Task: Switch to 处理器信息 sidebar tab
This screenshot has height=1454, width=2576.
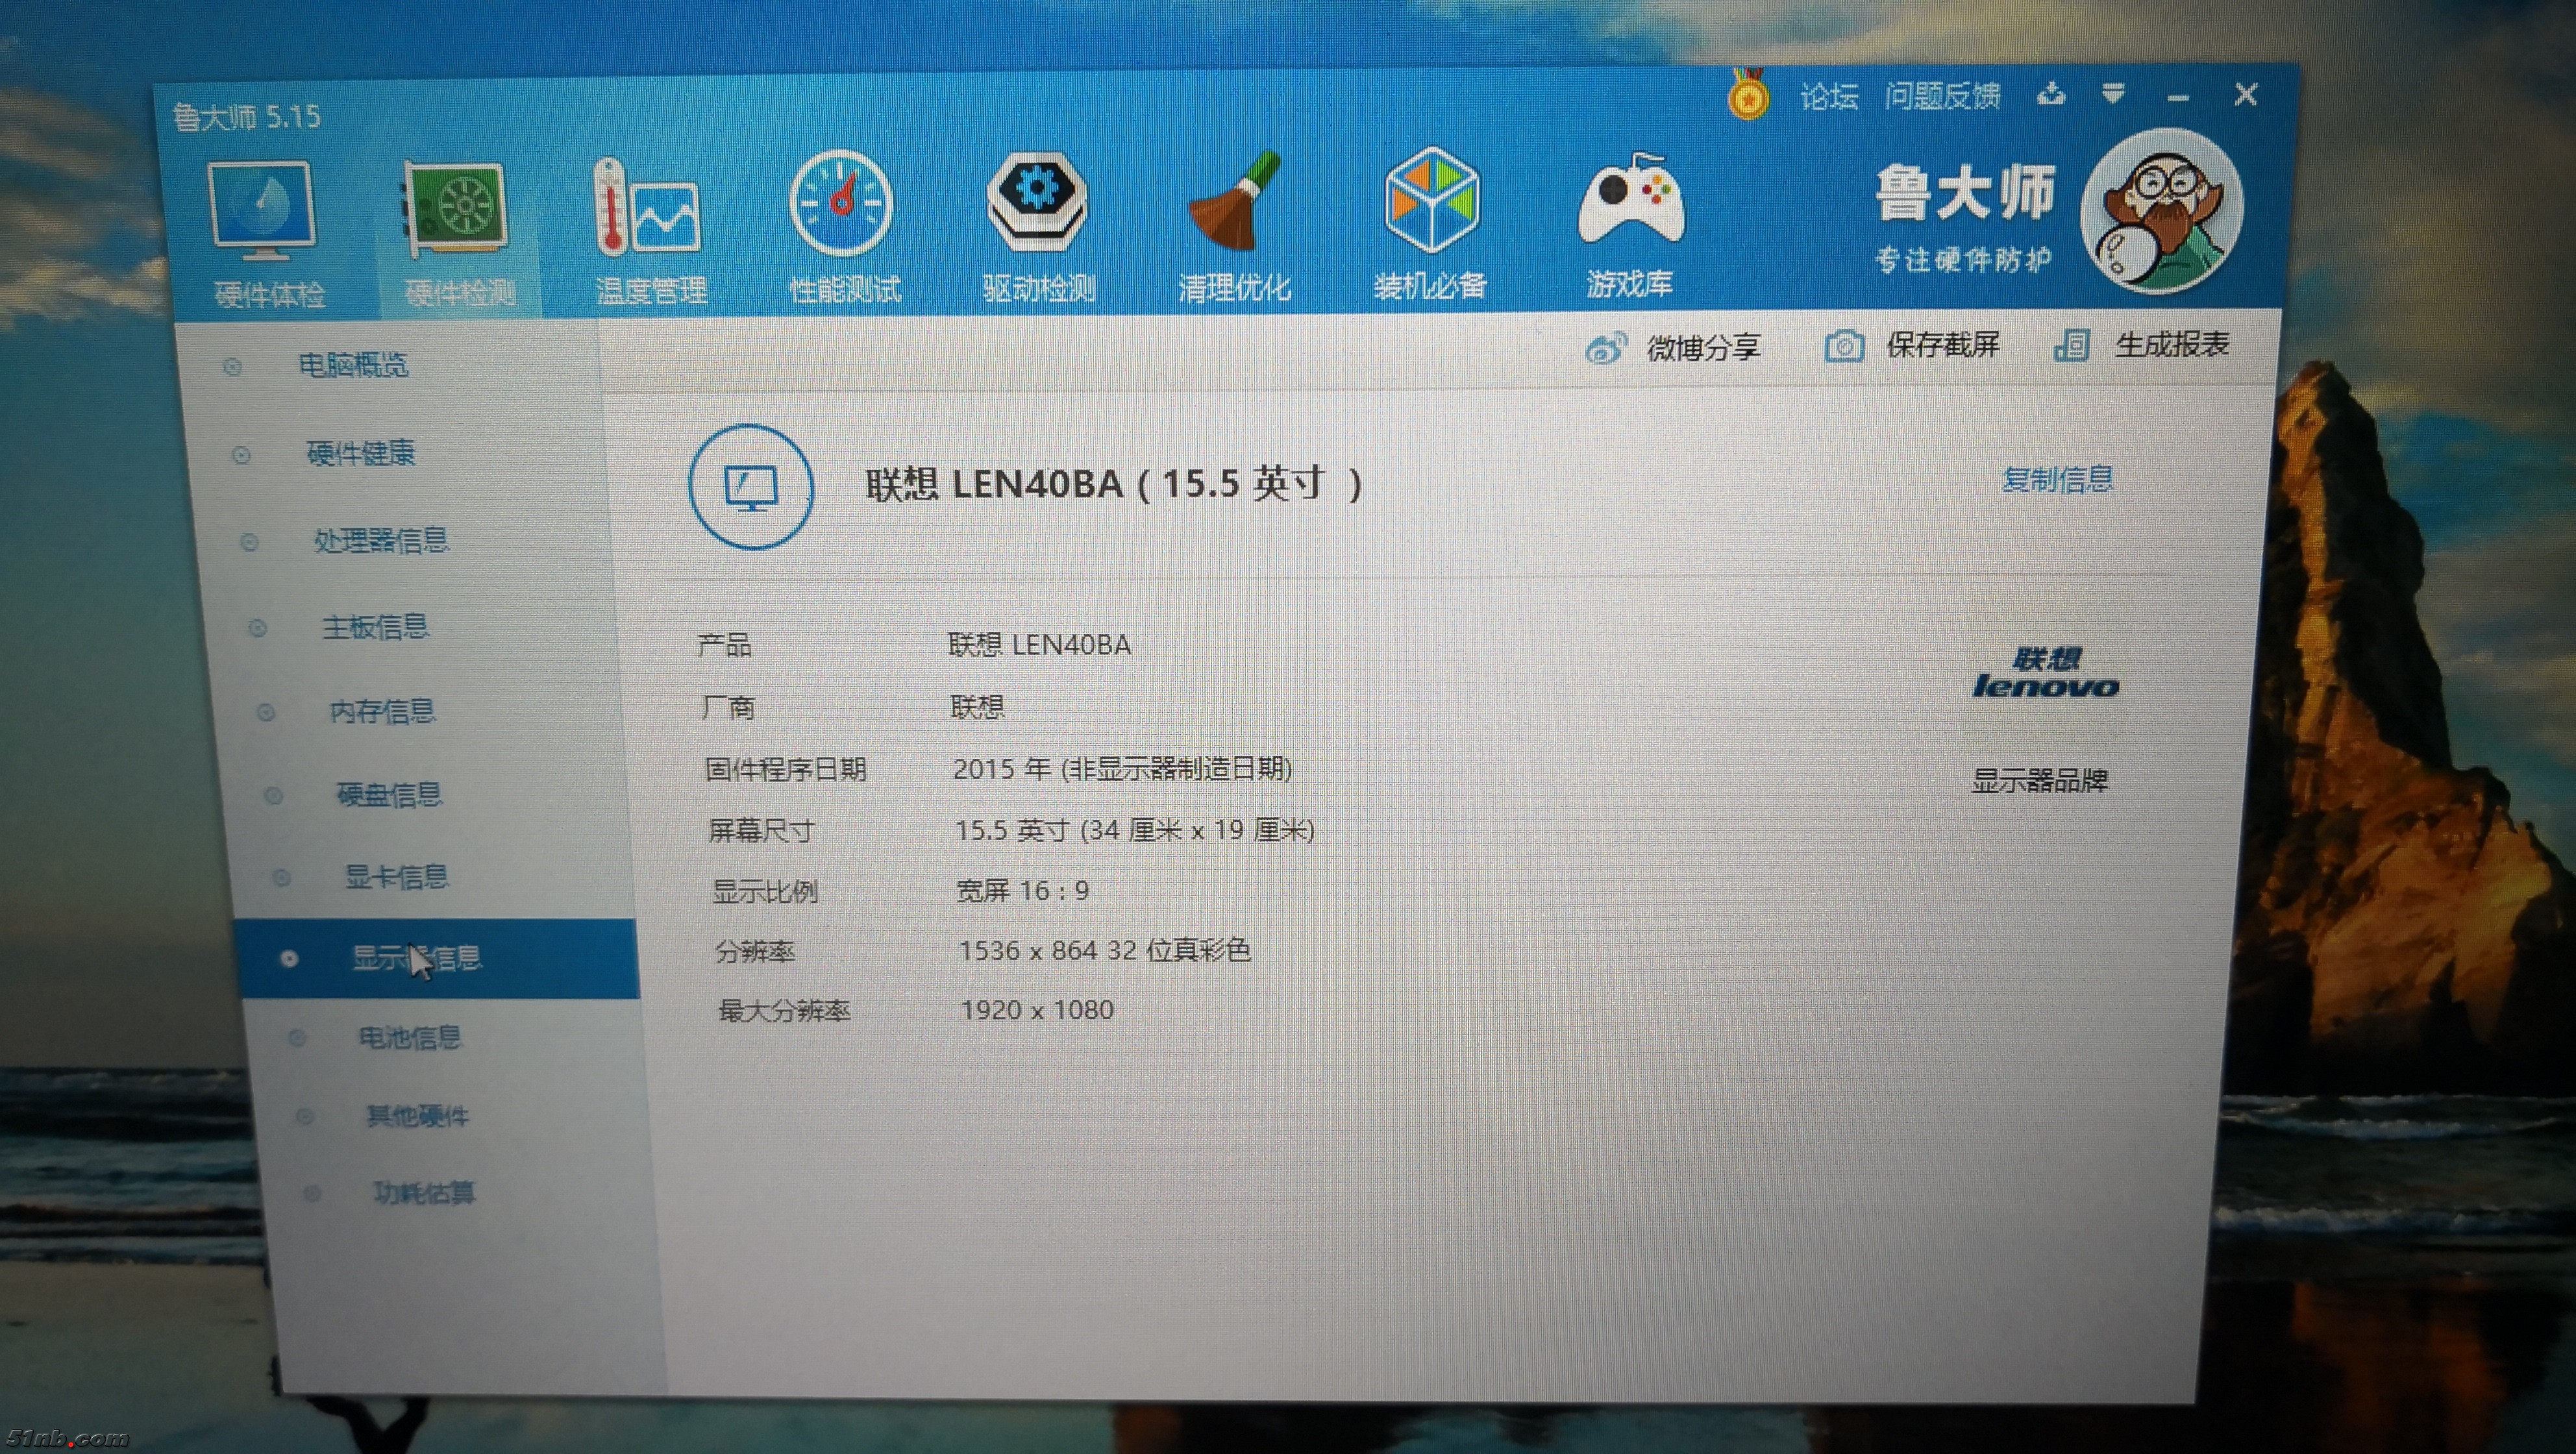Action: (x=380, y=541)
